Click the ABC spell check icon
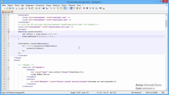 pos(100,8)
